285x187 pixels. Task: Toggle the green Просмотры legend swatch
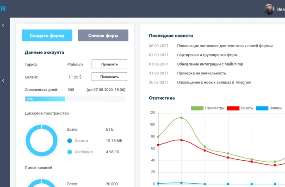(x=197, y=109)
